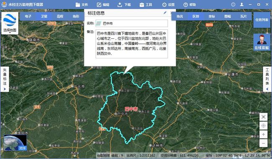Open the 文件 (File) menu
Image resolution: width=272 pixels, height=159 pixels.
[82, 5]
